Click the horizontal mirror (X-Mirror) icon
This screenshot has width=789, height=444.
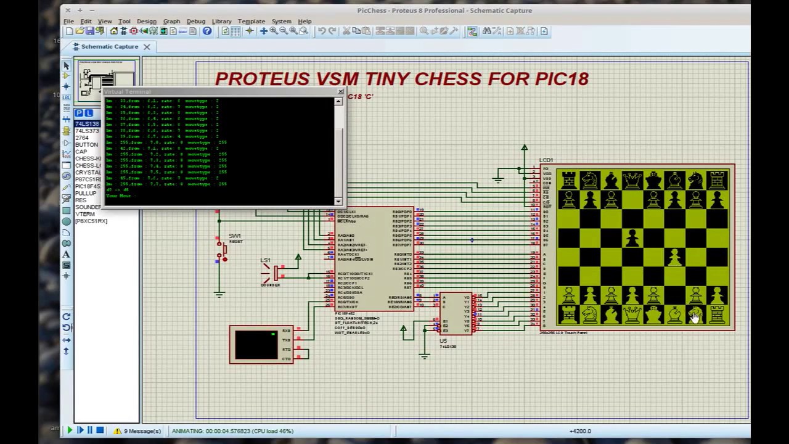pos(66,340)
